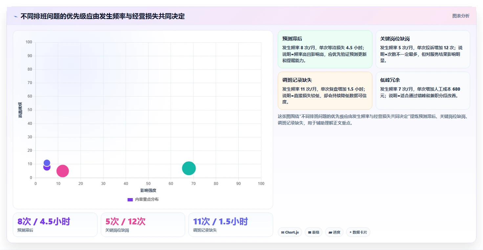Open the 关键岗位缺岗 info card

[x=423, y=49]
